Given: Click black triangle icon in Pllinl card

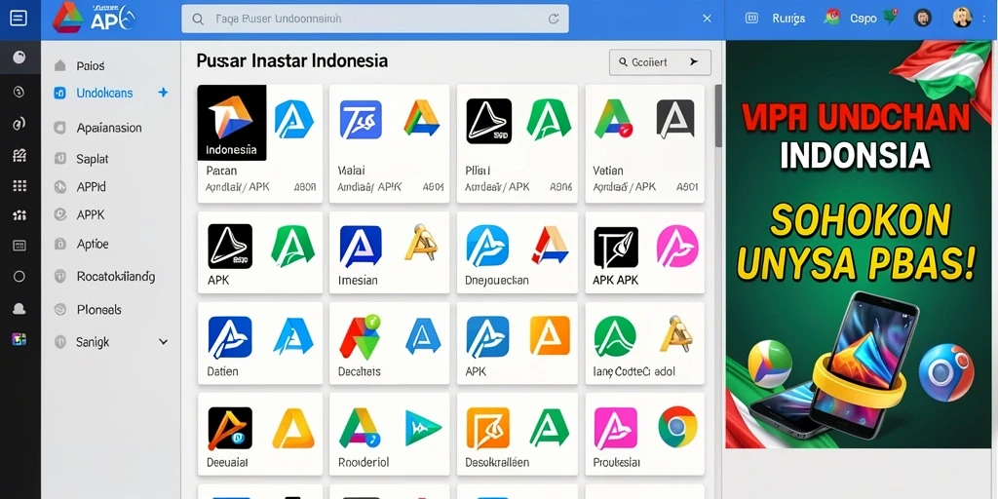Looking at the screenshot, I should point(489,121).
